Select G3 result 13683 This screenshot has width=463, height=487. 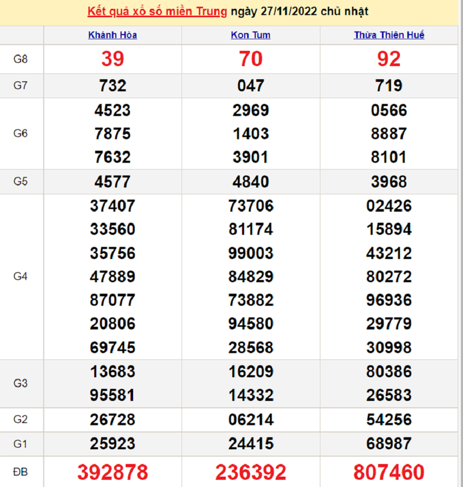(x=113, y=371)
